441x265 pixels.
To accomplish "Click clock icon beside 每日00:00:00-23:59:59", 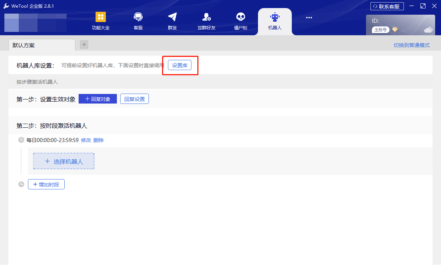I will (x=21, y=140).
